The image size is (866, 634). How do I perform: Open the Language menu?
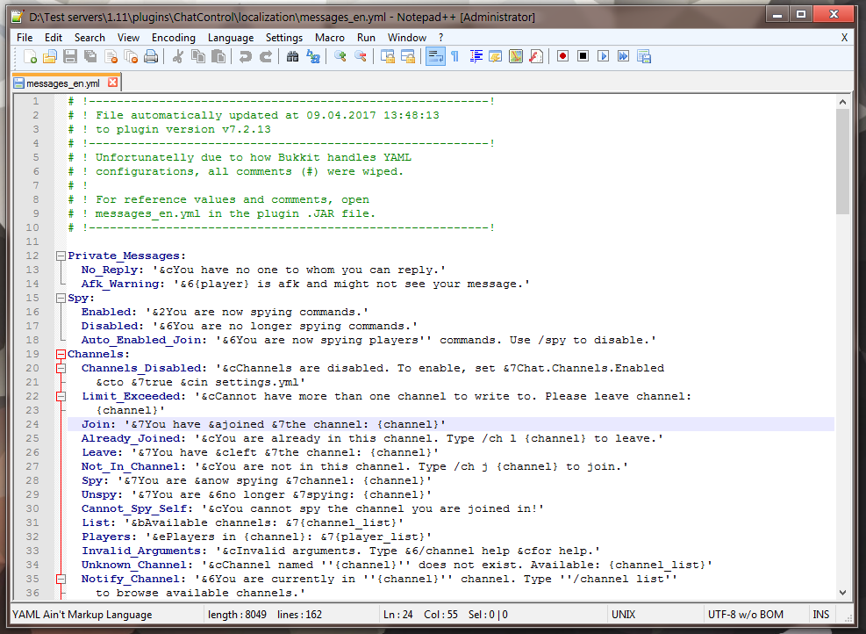[231, 38]
